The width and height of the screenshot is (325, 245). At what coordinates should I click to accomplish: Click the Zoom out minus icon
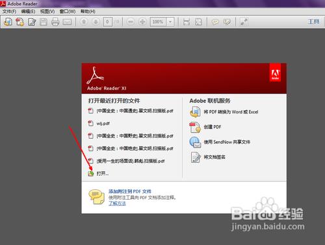(131, 22)
